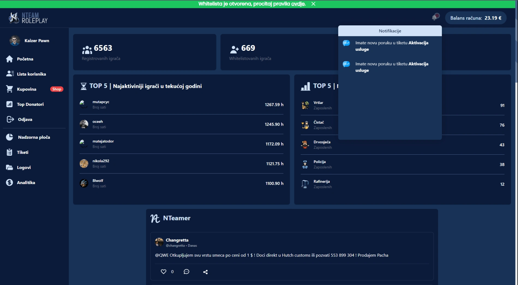Open Lista korisnika menu item
The image size is (518, 285).
click(x=31, y=74)
